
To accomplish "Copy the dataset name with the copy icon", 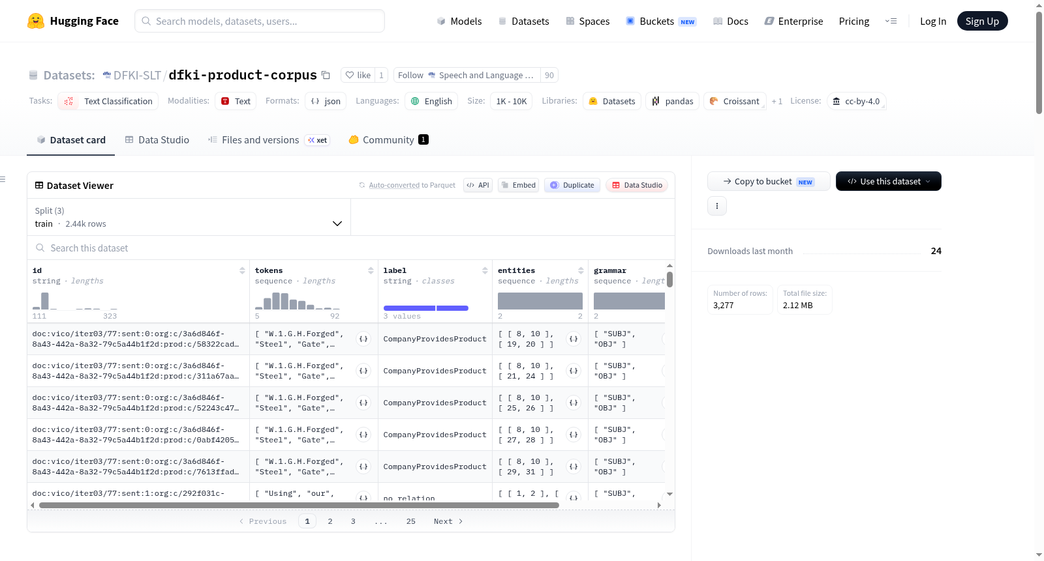I will 326,75.
